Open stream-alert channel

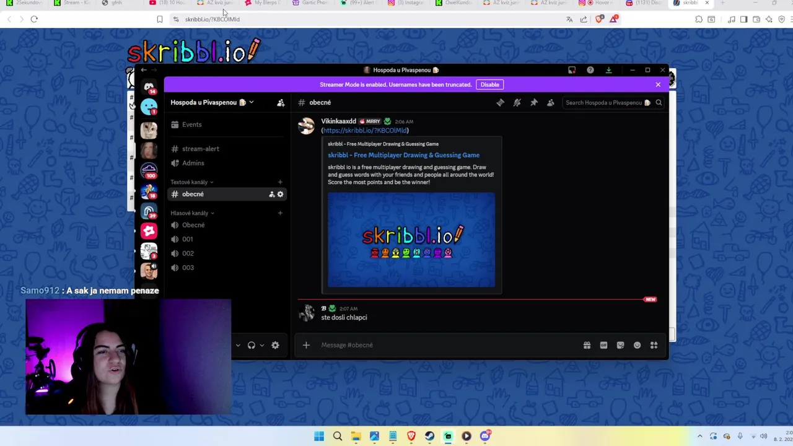(x=227, y=149)
